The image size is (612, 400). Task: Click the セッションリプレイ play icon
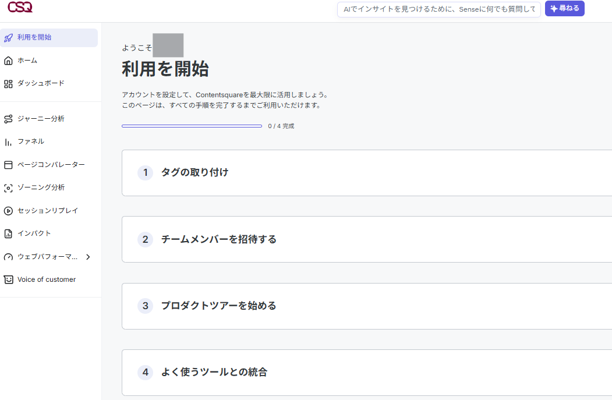tap(8, 211)
